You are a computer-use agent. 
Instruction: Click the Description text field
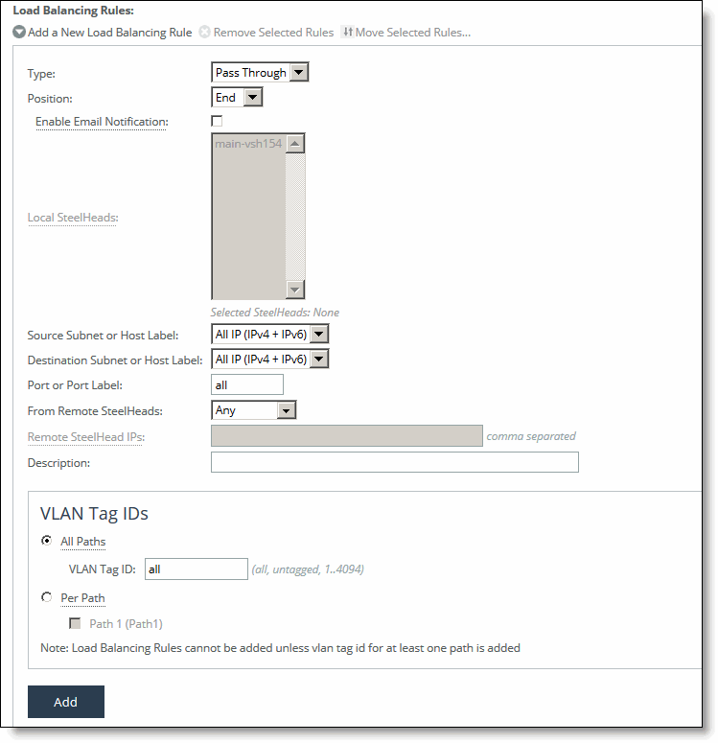pyautogui.click(x=395, y=462)
